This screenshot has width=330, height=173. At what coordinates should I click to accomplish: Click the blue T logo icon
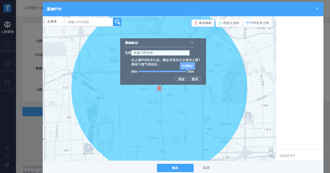7,8
